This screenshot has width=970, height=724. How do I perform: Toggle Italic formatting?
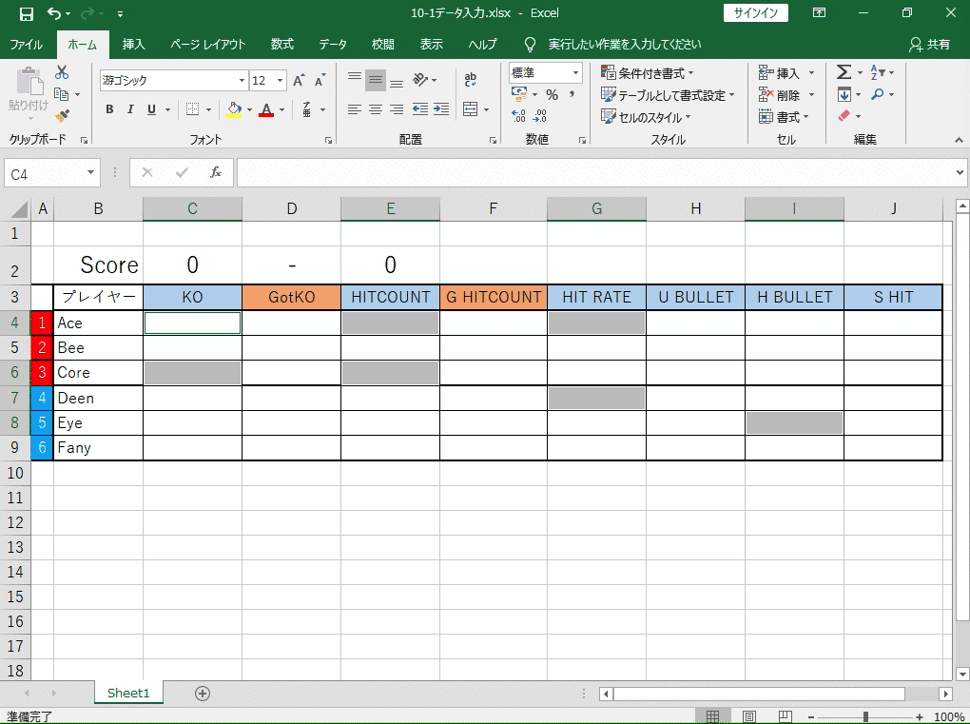click(x=130, y=110)
